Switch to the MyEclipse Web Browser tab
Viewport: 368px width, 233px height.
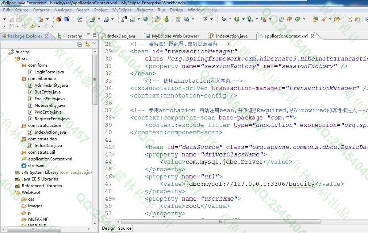click(175, 36)
